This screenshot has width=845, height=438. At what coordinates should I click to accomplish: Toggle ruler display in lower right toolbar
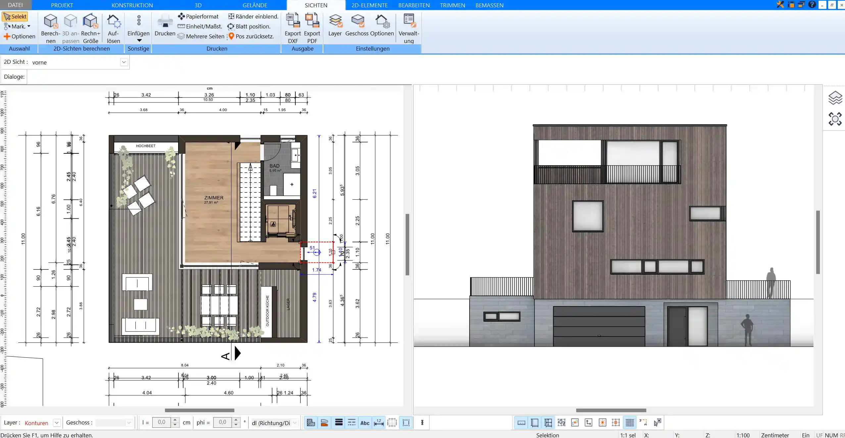(x=521, y=422)
